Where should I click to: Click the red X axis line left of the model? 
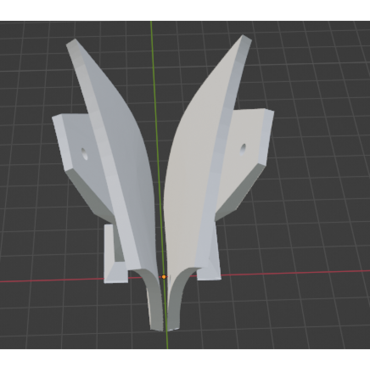pyautogui.click(x=46, y=280)
